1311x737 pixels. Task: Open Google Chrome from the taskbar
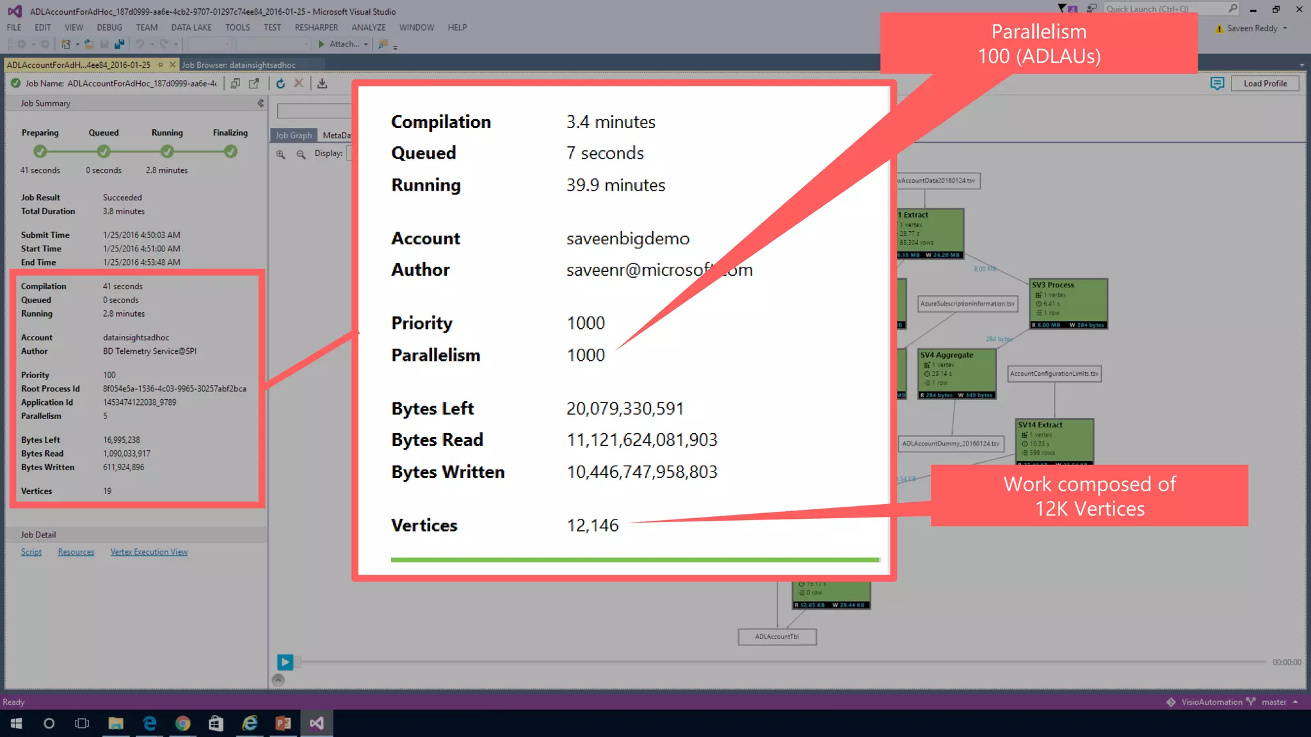(182, 723)
